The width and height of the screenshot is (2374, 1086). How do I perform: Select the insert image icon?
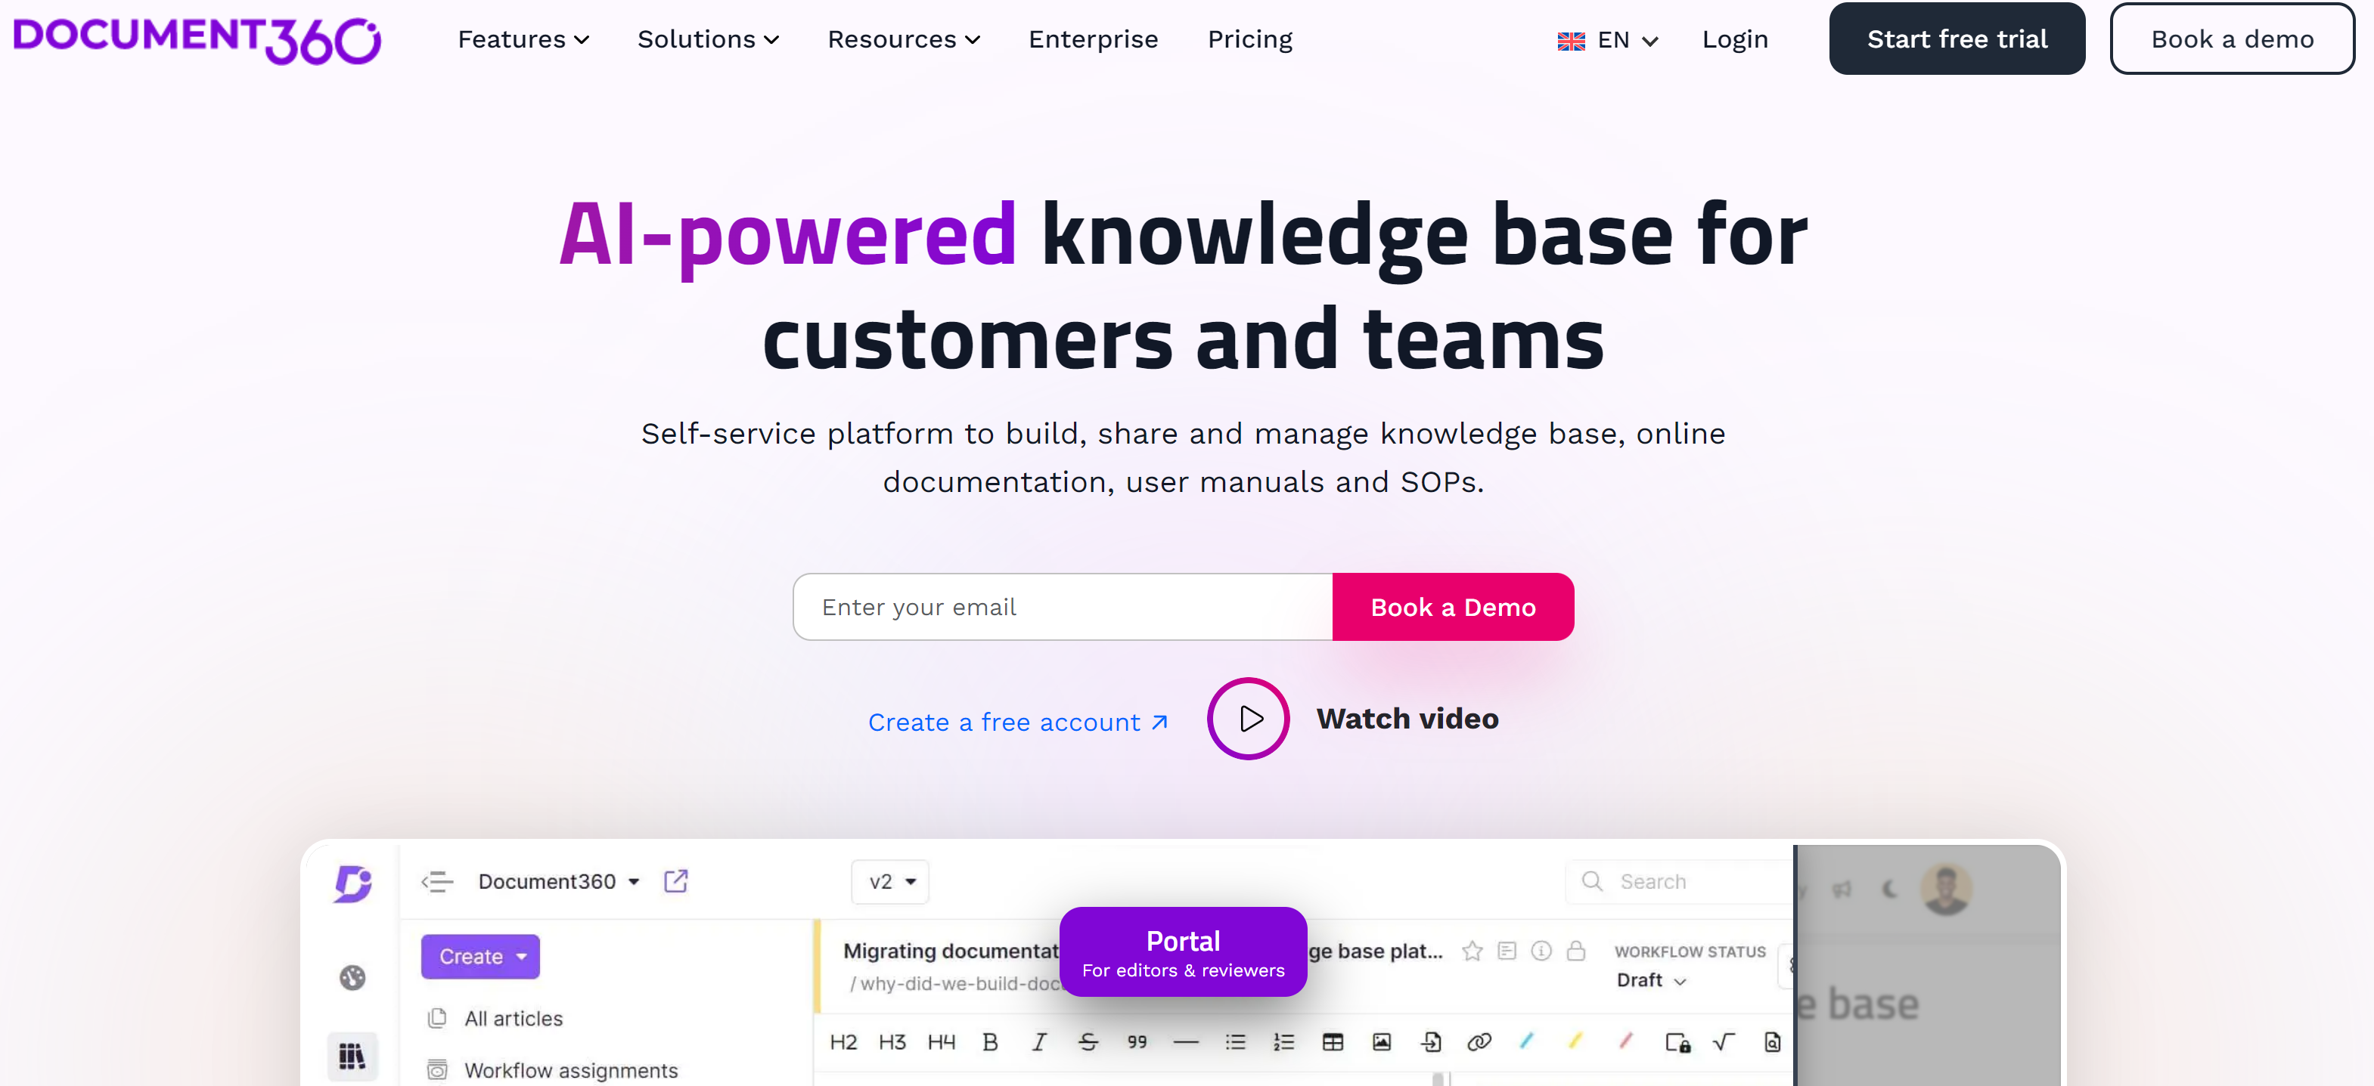point(1381,1038)
